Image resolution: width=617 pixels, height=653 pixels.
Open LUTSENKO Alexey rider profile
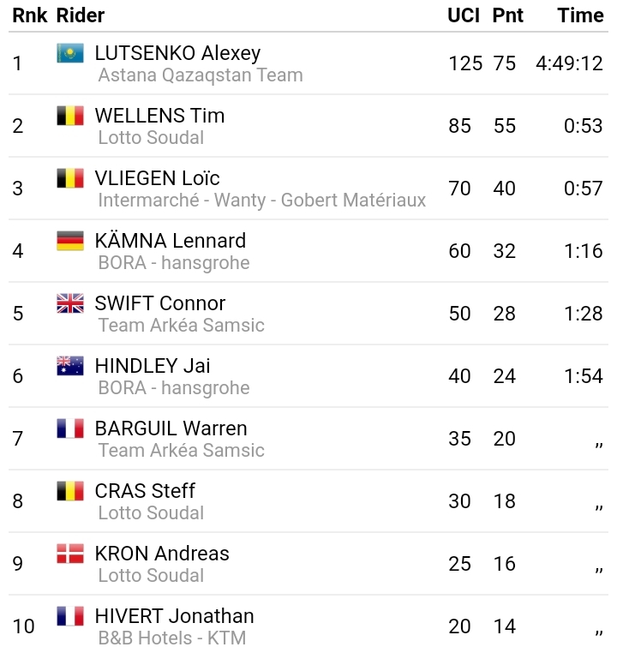click(x=177, y=53)
